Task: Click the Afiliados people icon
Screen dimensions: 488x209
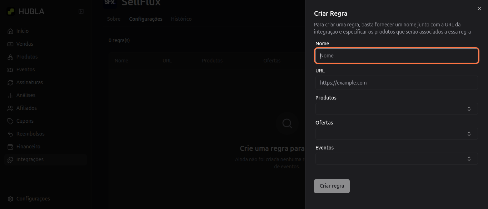Action: pyautogui.click(x=10, y=108)
